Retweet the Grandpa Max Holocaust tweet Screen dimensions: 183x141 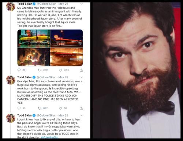point(40,70)
